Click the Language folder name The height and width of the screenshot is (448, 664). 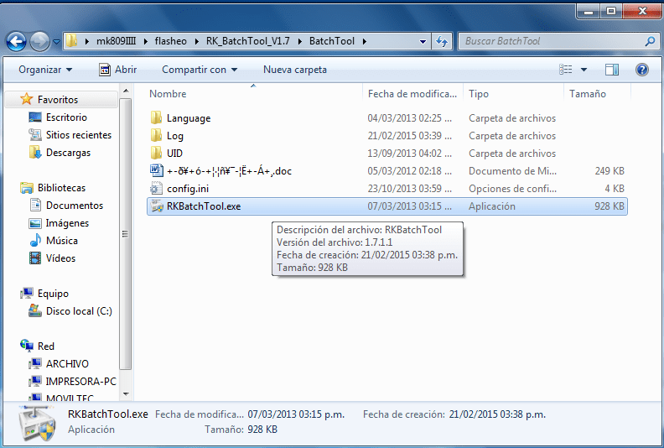click(x=189, y=118)
